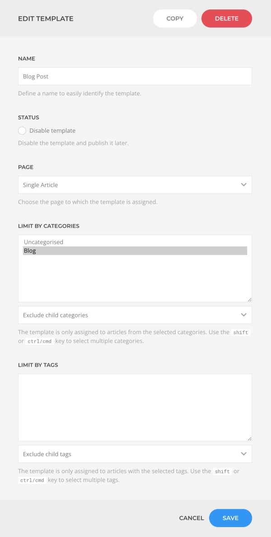Click the resize grip of the categories list
The height and width of the screenshot is (537, 271).
(x=249, y=299)
